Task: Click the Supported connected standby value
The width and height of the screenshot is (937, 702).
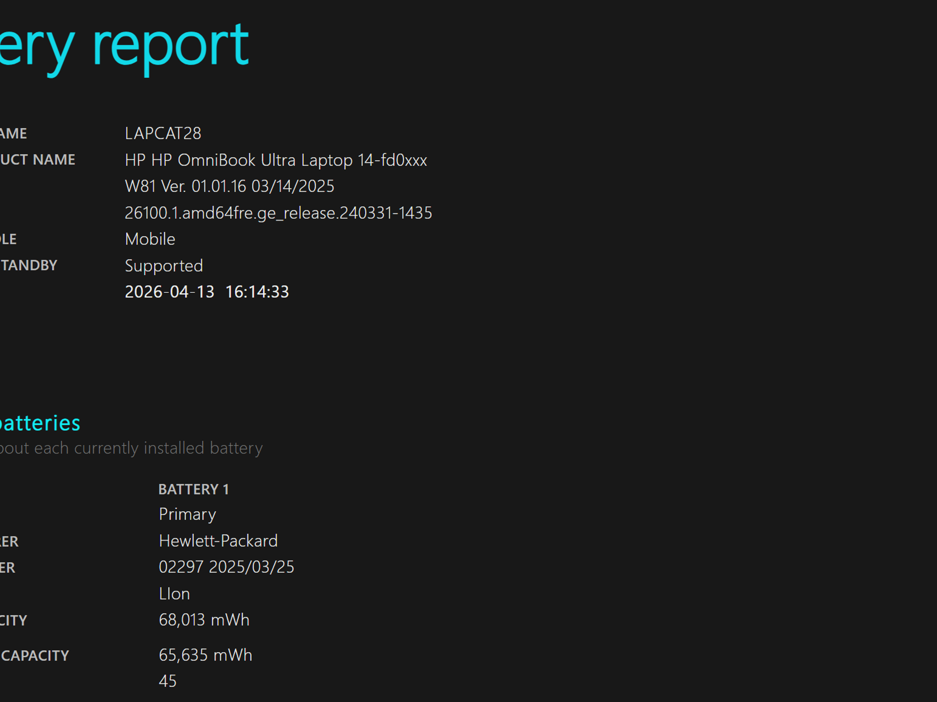Action: click(x=164, y=266)
